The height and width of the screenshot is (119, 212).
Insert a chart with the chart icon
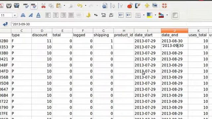pos(130,6)
